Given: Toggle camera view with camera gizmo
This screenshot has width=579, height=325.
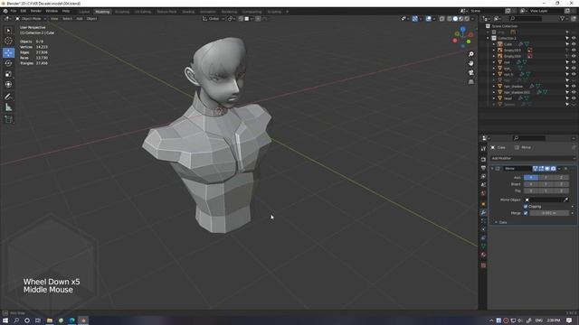Looking at the screenshot, I should click(471, 72).
